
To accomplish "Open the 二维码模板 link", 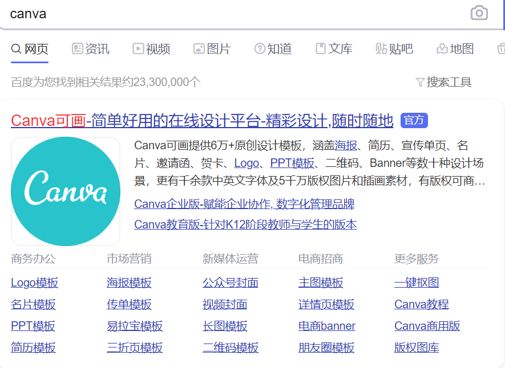I will (231, 347).
